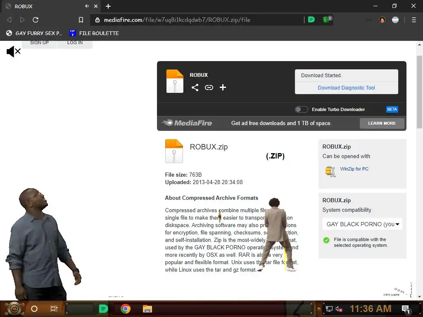Click the muted volume tray icon
This screenshot has width=423, height=317.
(x=339, y=309)
